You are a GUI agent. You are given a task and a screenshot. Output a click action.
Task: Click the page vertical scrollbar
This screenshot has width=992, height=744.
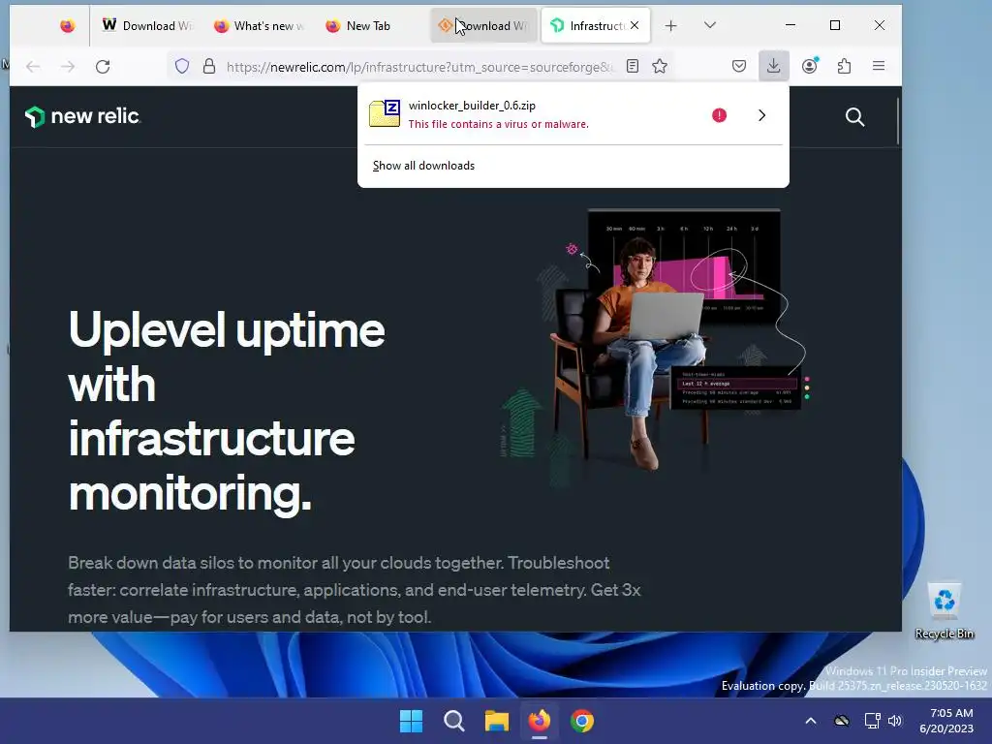[898, 120]
